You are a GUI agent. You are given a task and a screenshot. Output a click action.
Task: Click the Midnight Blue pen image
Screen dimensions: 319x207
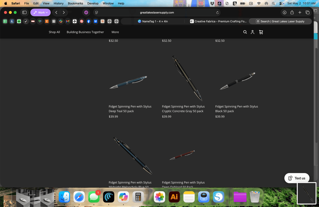point(133,156)
